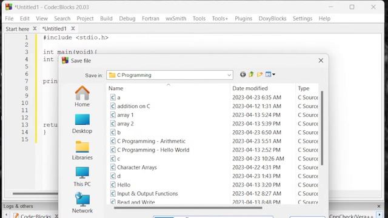Go to This PC location in sidebar
388x218 pixels.
click(x=82, y=177)
